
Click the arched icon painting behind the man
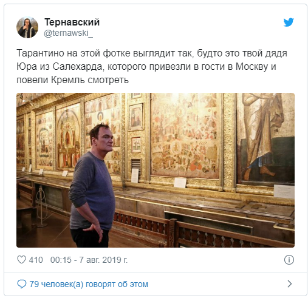click(67, 138)
